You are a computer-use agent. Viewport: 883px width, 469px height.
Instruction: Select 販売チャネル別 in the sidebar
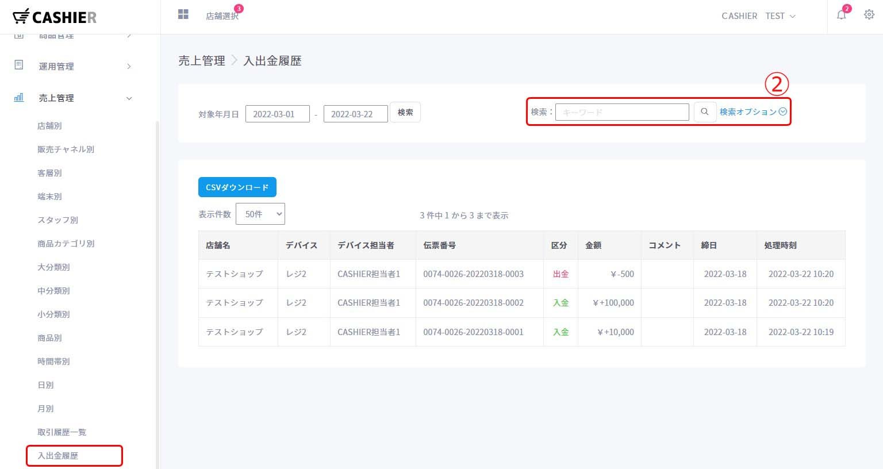tap(66, 149)
